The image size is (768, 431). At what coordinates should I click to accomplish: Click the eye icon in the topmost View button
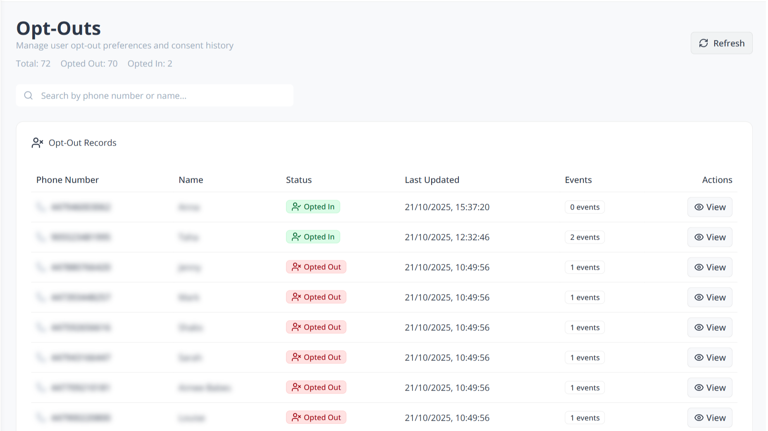[699, 207]
